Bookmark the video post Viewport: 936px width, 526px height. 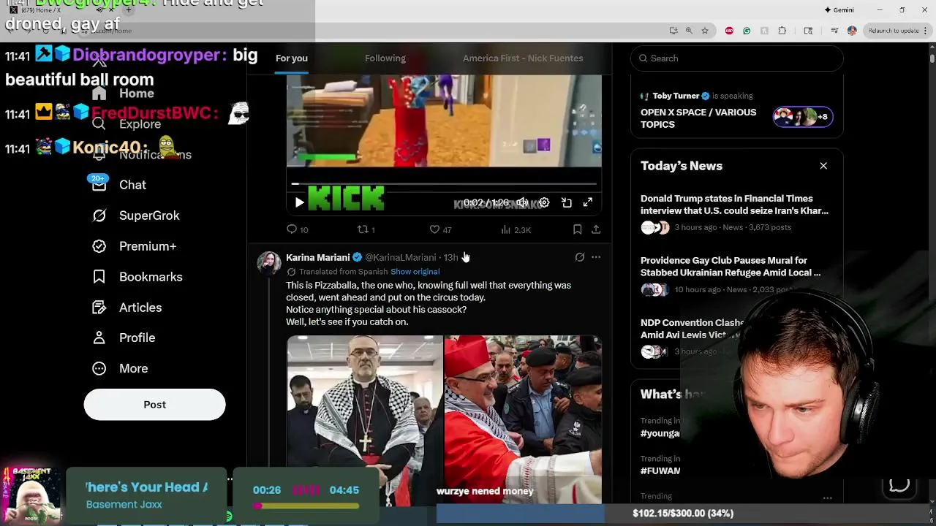coord(577,229)
